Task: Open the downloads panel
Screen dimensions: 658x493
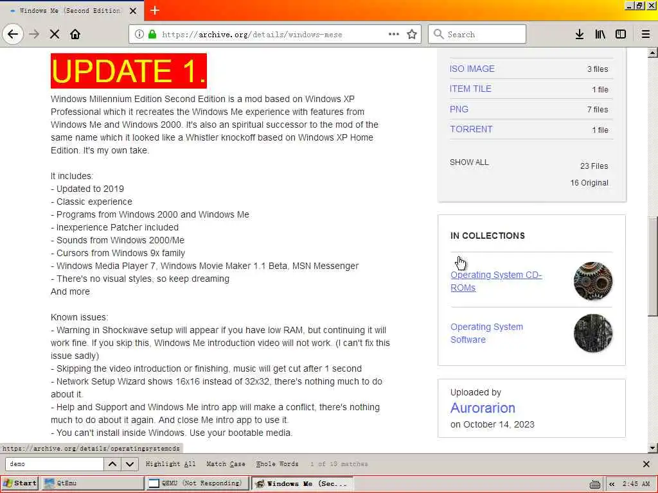Action: (x=580, y=34)
